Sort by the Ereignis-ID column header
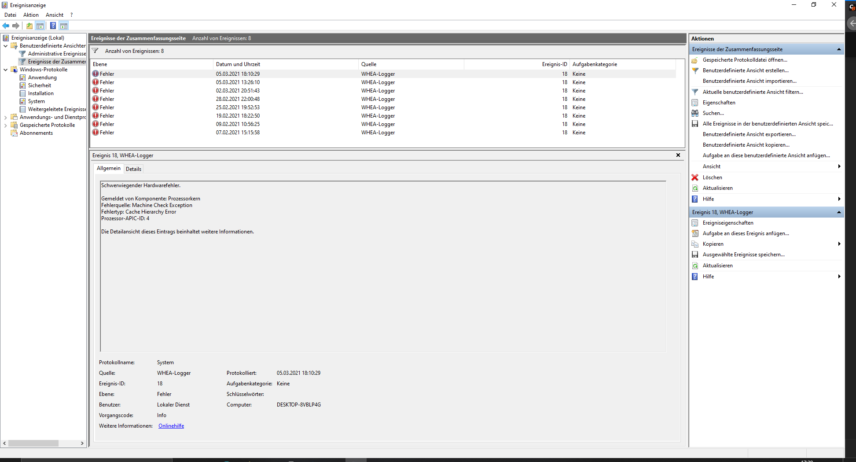This screenshot has width=856, height=462. [517, 64]
